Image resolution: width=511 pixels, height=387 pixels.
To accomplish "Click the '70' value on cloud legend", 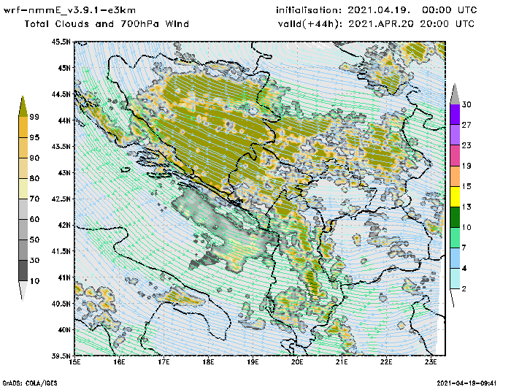I will 34,199.
